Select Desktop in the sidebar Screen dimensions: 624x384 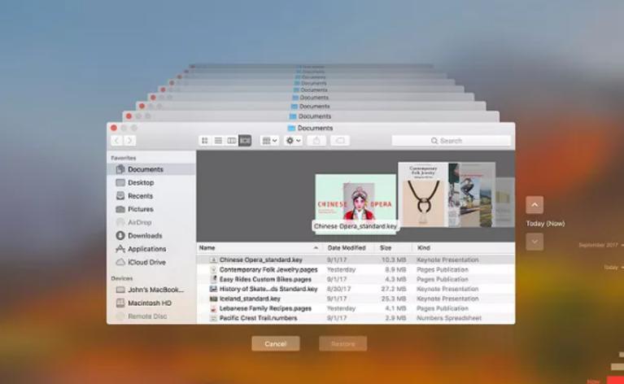coord(151,182)
